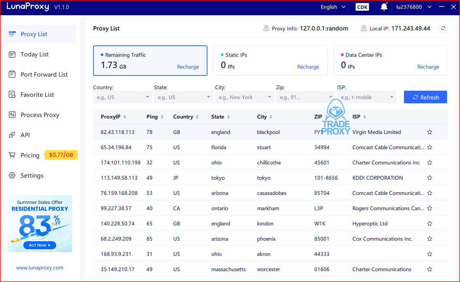460x282 pixels.
Task: Recharge Data Center IPs
Action: click(428, 67)
